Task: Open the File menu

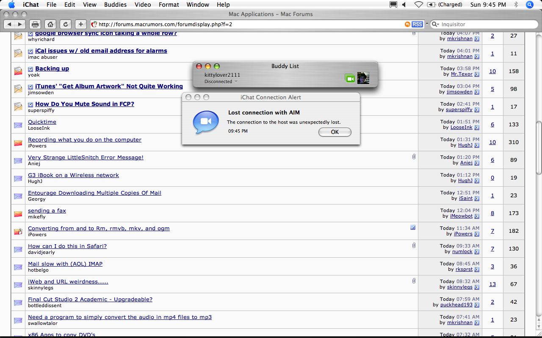Action: pyautogui.click(x=51, y=5)
